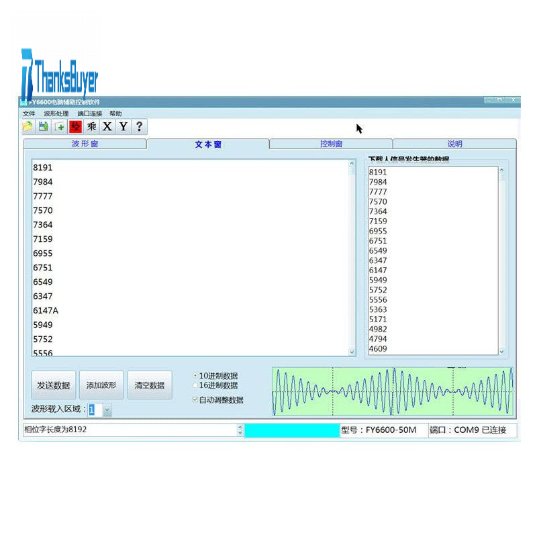Screen dimensions: 537x537
Task: Open help with the question mark icon
Action: (x=139, y=127)
